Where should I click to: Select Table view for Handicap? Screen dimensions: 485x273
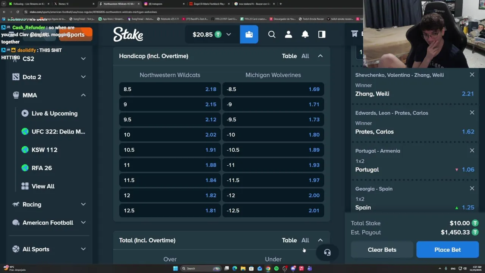coord(289,56)
